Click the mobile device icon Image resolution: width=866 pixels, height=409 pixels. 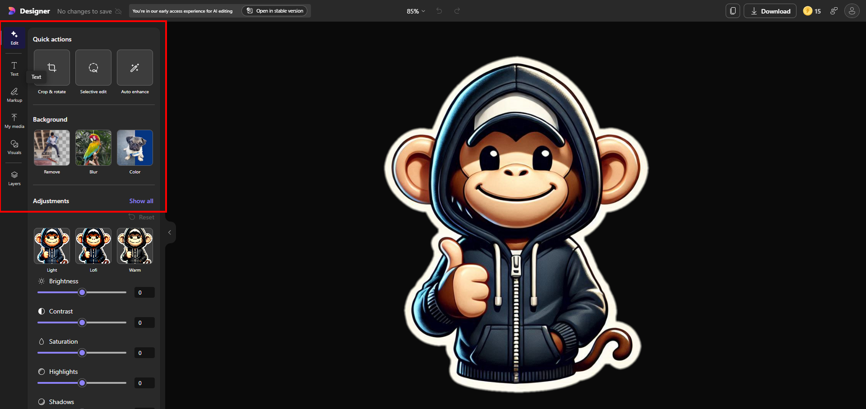point(733,11)
